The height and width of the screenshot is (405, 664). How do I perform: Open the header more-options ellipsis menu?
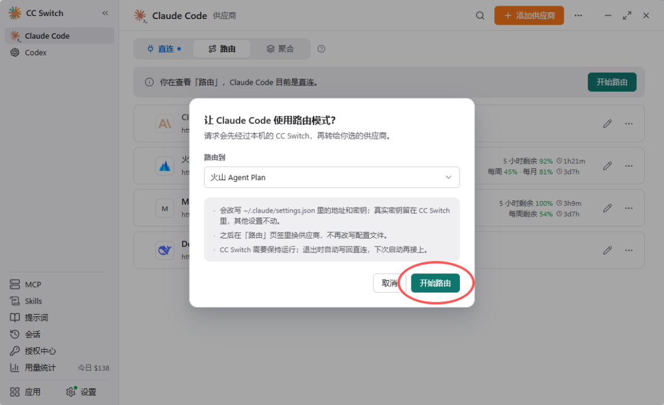pos(578,15)
